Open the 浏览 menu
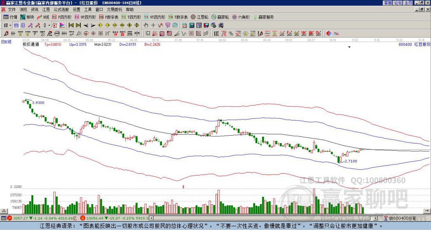This screenshot has height=230, width=431. 24,10
